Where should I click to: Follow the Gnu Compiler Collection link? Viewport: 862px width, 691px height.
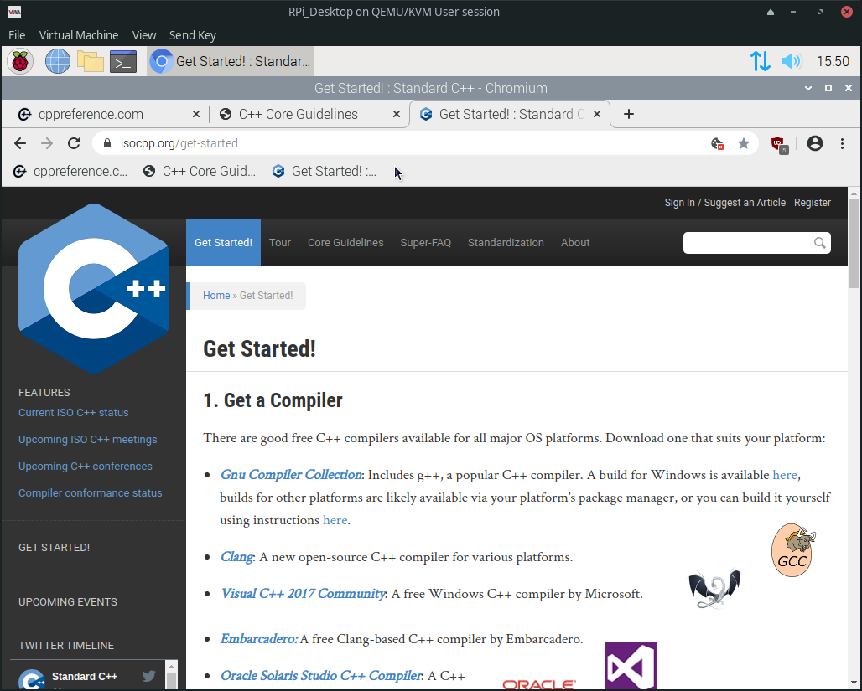291,475
